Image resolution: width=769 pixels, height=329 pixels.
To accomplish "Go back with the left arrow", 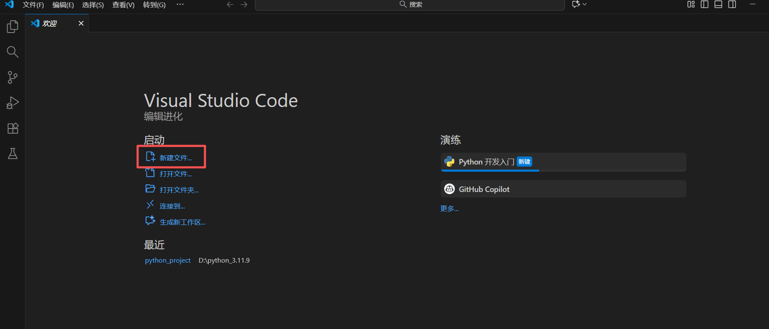I will tap(230, 4).
